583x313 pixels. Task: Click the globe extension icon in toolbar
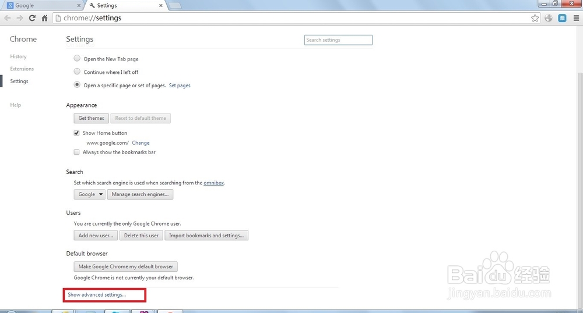tap(549, 18)
